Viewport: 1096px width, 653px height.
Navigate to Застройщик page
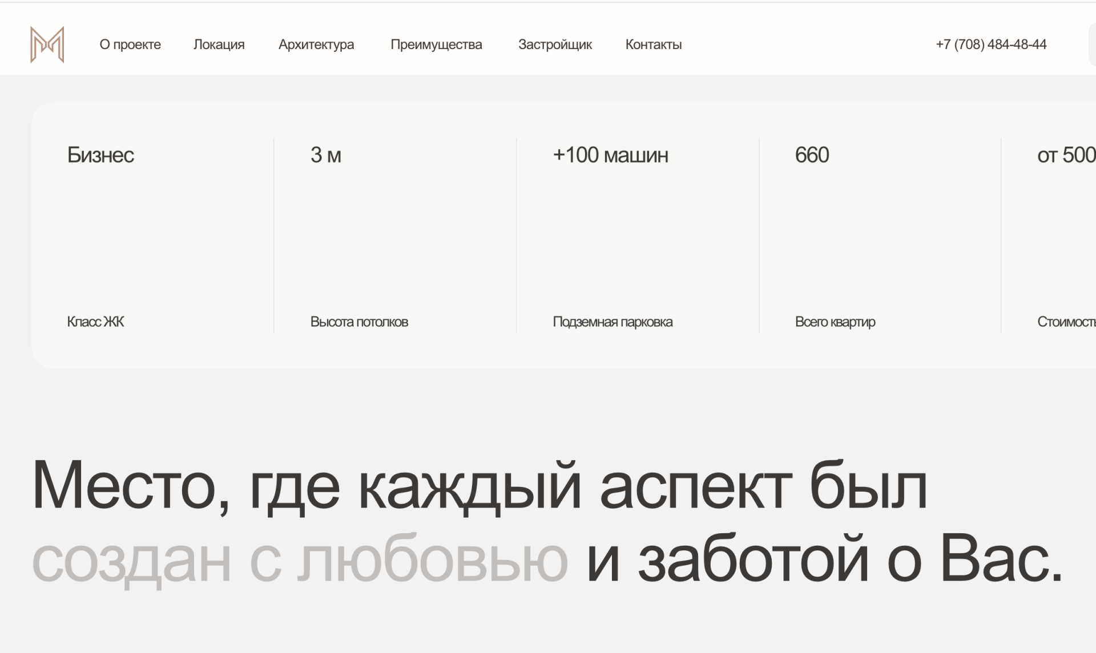[555, 44]
